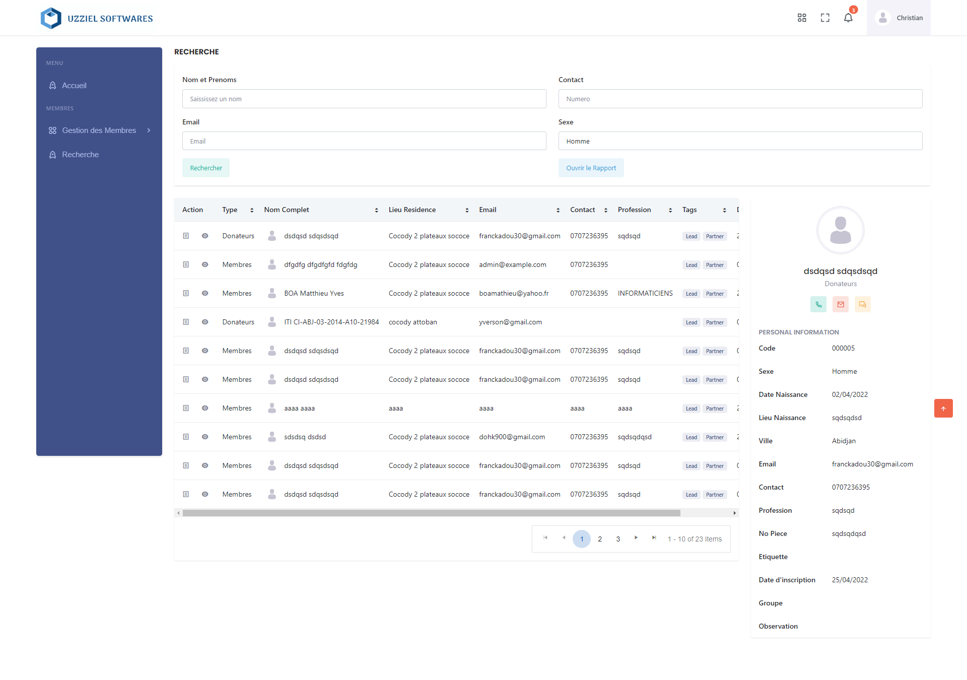This screenshot has height=680, width=967.
Task: Open the apps grid icon in header
Action: [x=802, y=18]
